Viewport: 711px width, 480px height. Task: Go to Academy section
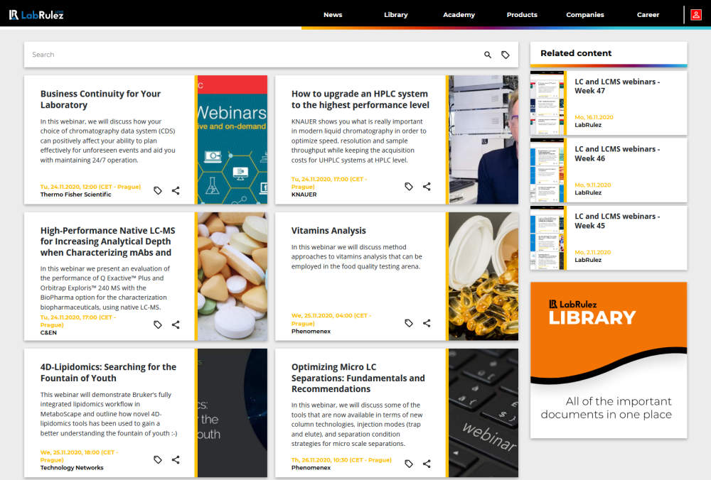coord(459,15)
